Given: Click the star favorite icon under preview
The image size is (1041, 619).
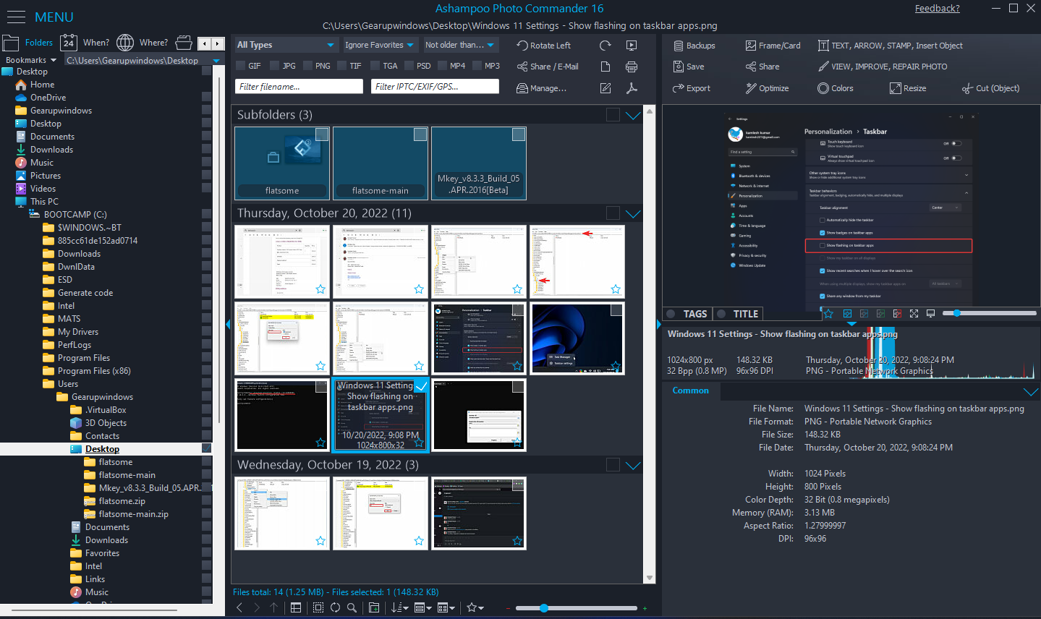Looking at the screenshot, I should pos(829,313).
